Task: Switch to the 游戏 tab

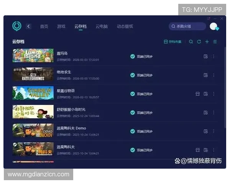Action: pos(61,26)
